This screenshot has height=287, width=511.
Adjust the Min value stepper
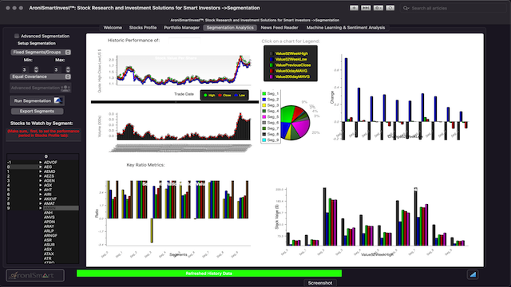coord(36,69)
